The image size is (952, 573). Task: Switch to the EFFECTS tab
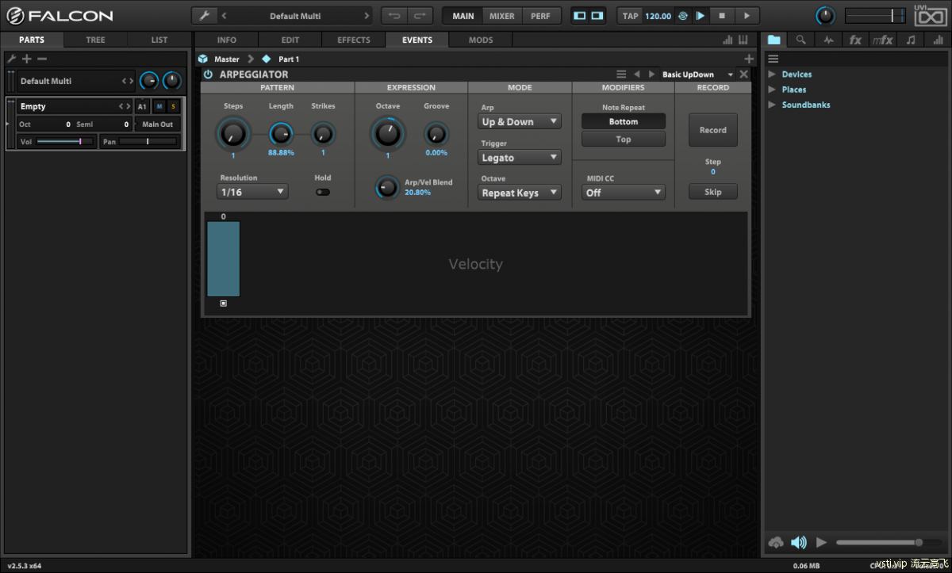coord(354,40)
